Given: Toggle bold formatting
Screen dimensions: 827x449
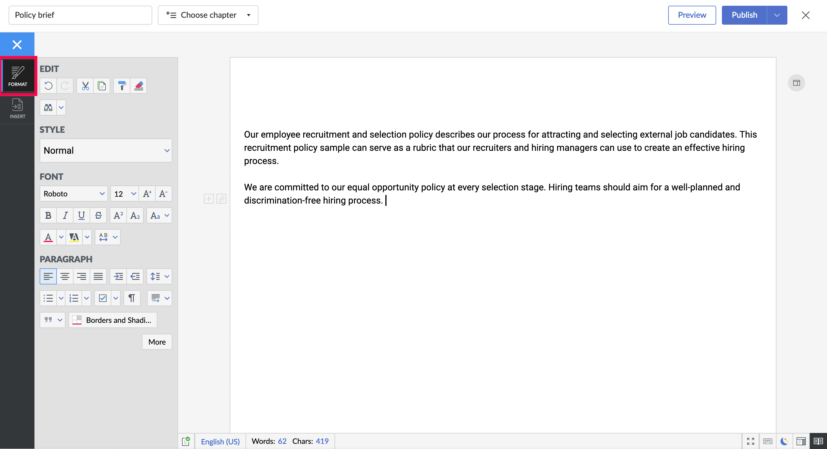Looking at the screenshot, I should [48, 215].
